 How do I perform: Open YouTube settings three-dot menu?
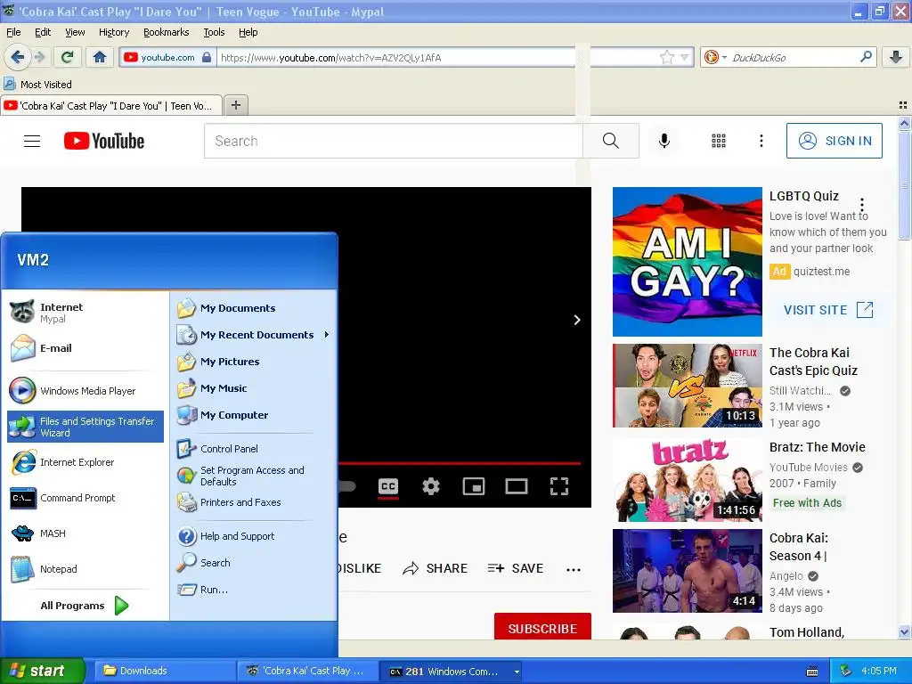761,141
